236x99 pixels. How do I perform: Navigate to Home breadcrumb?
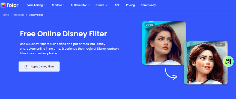tap(5, 15)
